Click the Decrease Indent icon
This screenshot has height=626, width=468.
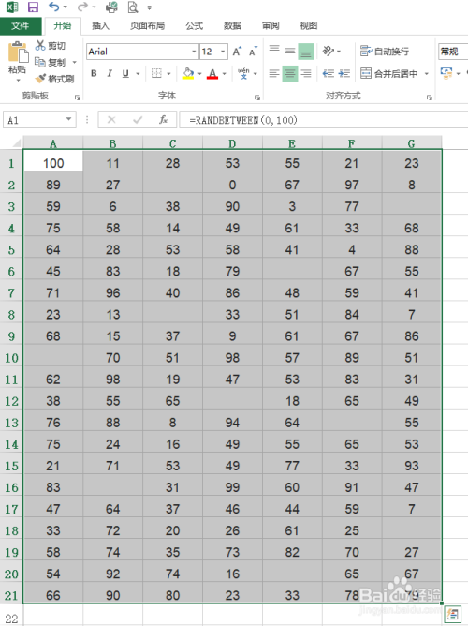click(329, 73)
